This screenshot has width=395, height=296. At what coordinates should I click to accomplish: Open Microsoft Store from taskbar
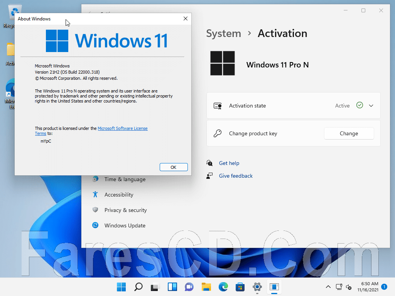[x=240, y=287]
